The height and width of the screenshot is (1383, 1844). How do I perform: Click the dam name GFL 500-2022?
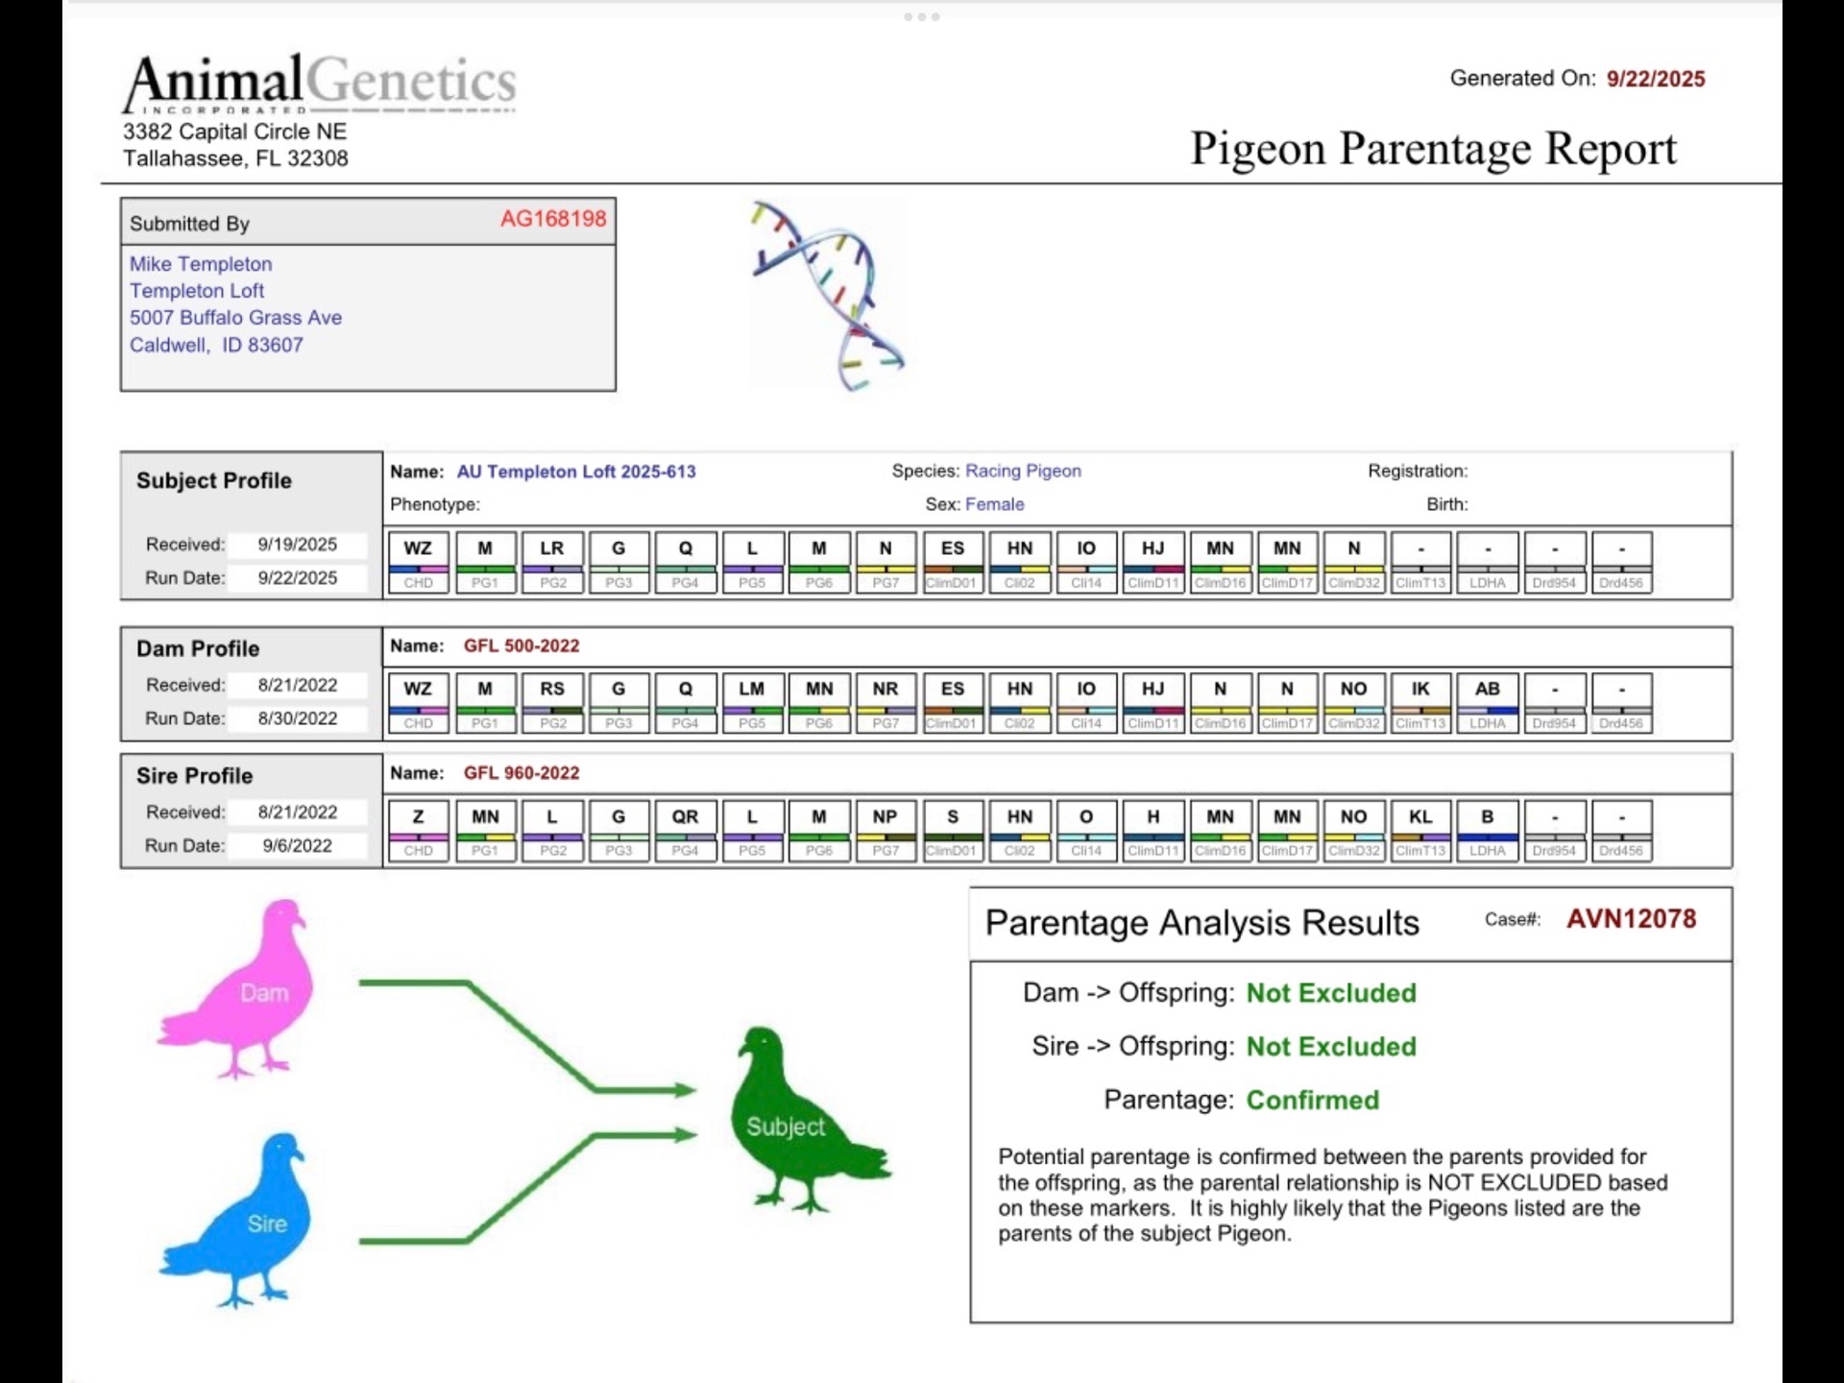click(x=522, y=646)
